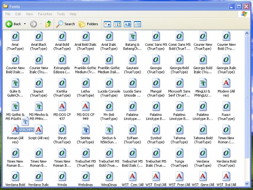This screenshot has width=253, height=190.
Task: Click the Latha (TrueType) label
Action: pyautogui.click(x=85, y=93)
